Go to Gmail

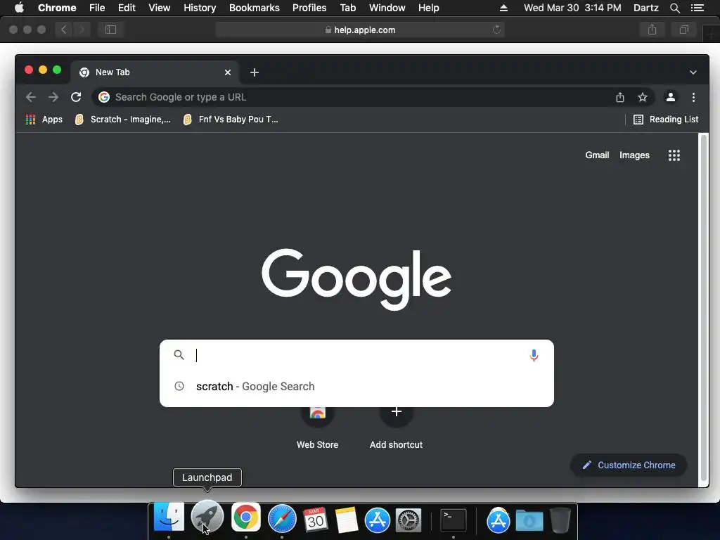click(x=597, y=155)
